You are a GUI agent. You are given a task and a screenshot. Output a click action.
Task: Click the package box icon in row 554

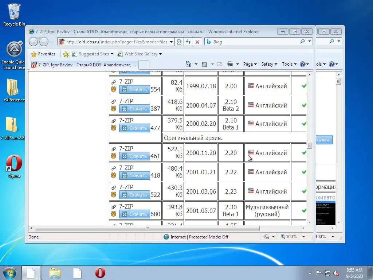(114, 89)
